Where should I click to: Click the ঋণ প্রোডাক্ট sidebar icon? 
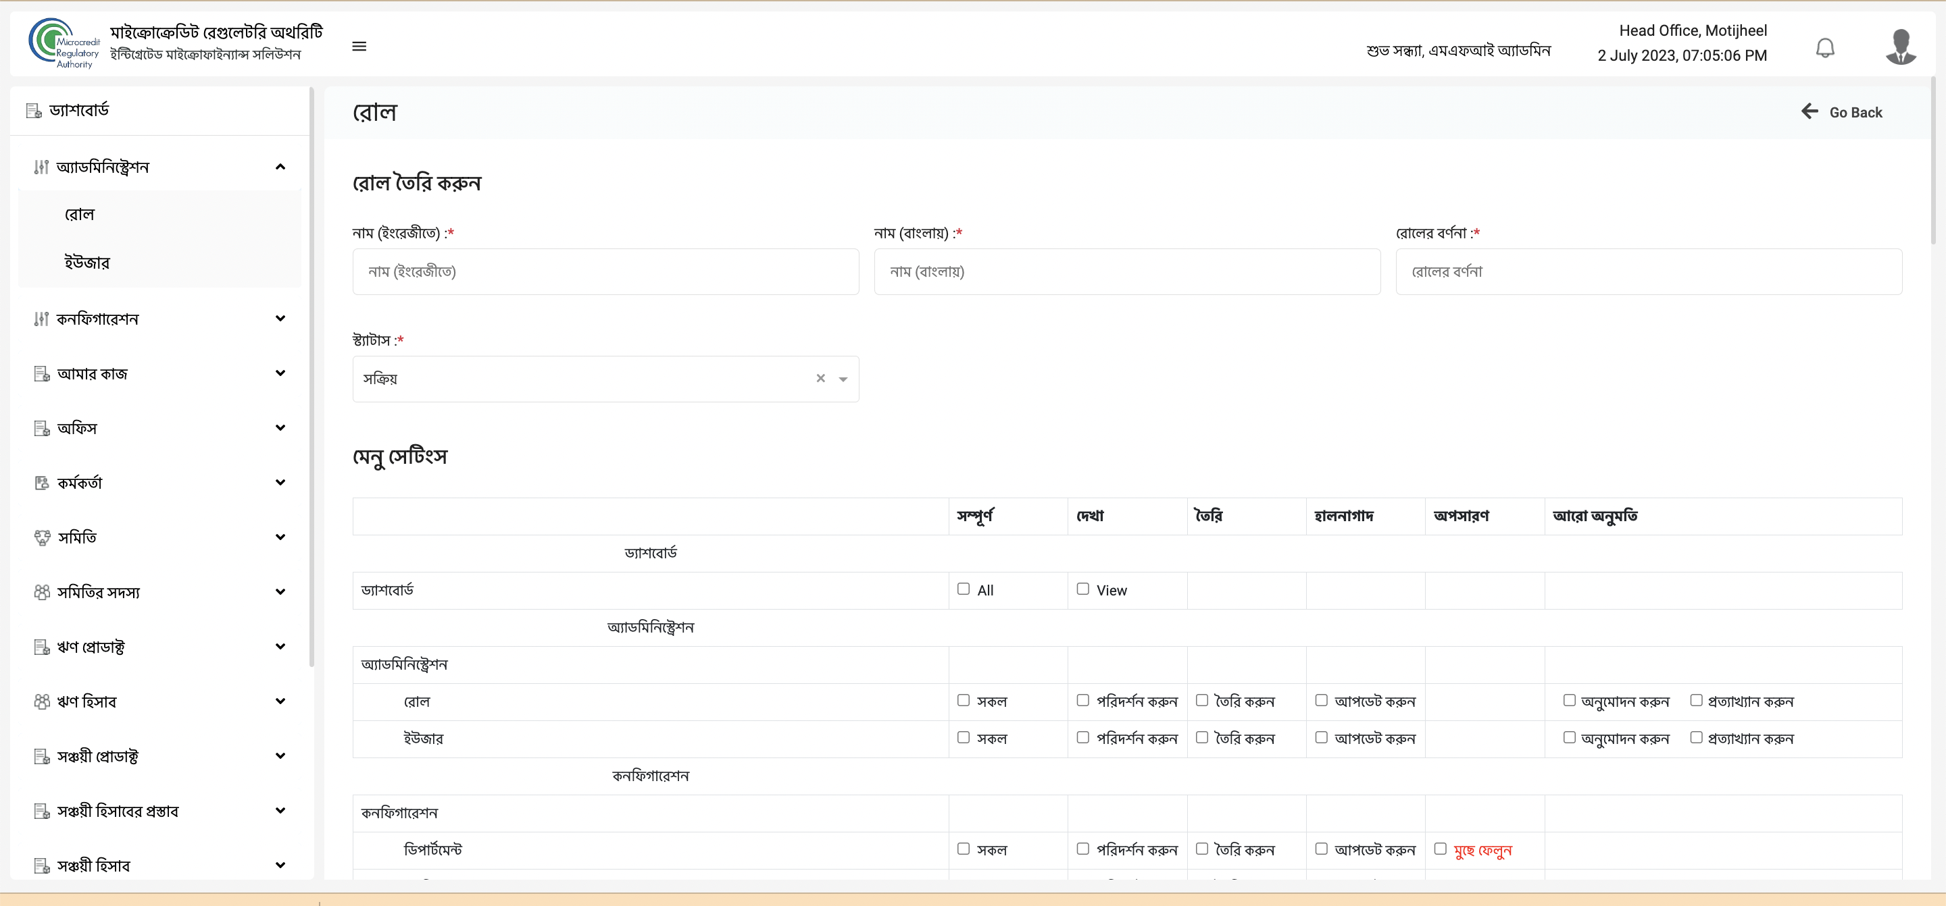tap(41, 647)
